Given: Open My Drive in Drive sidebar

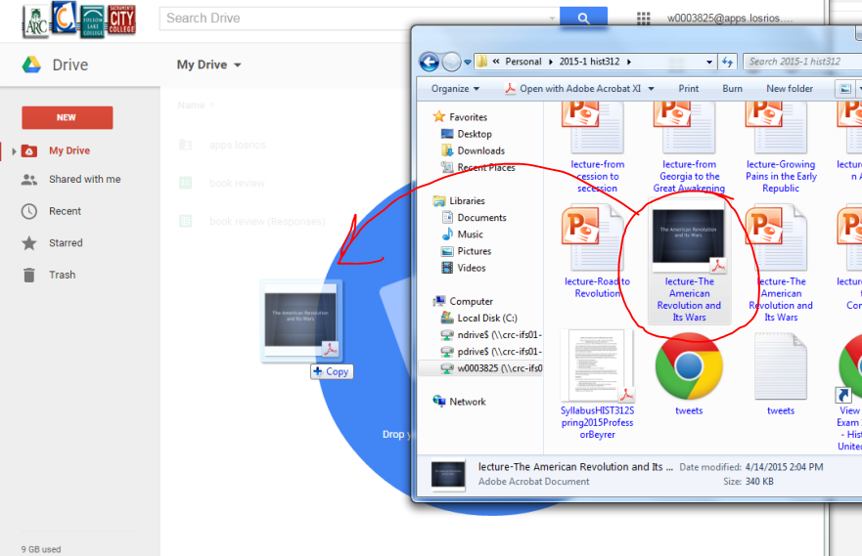Looking at the screenshot, I should click(x=69, y=150).
